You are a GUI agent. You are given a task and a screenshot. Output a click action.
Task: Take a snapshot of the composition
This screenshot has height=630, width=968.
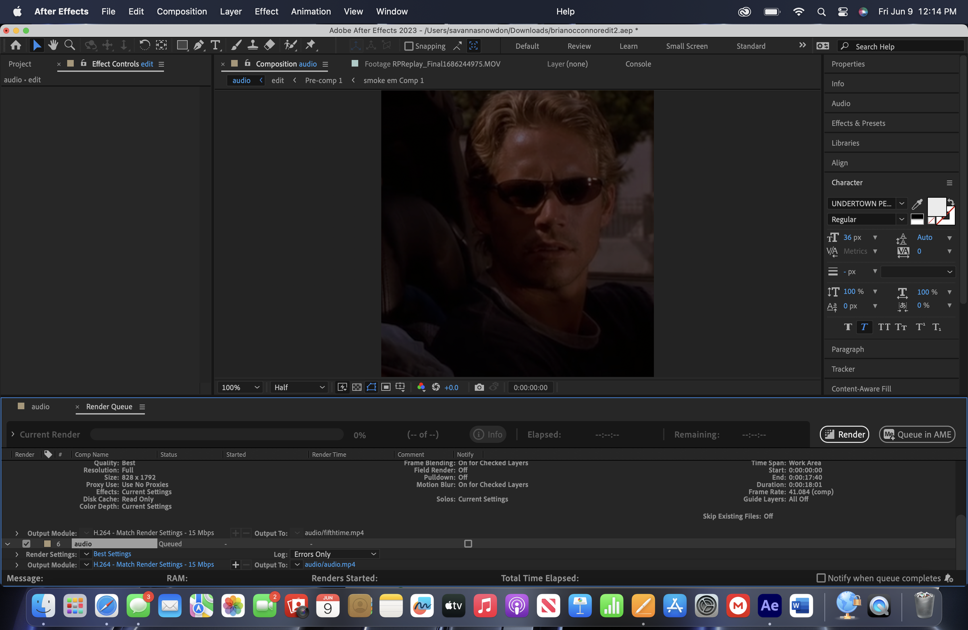tap(479, 387)
